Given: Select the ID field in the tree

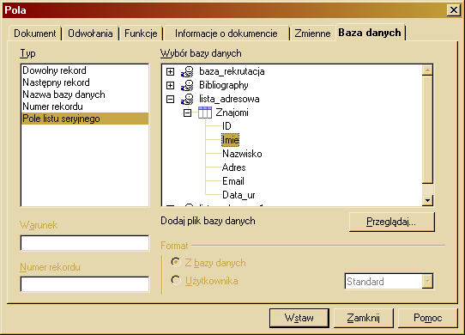Looking at the screenshot, I should pyautogui.click(x=226, y=126).
